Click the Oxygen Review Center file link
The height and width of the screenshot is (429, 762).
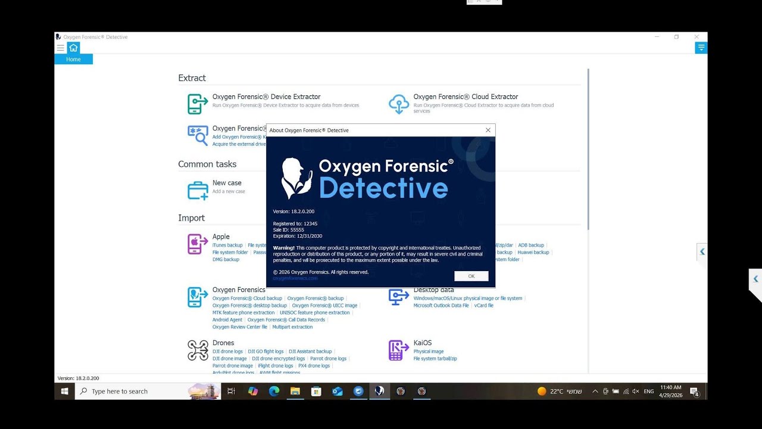(x=240, y=327)
